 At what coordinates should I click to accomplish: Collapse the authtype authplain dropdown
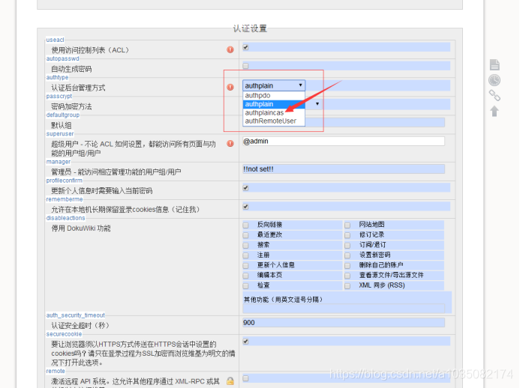click(x=274, y=85)
